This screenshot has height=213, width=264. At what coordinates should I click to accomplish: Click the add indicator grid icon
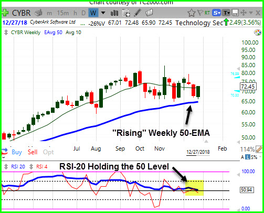tap(126, 13)
